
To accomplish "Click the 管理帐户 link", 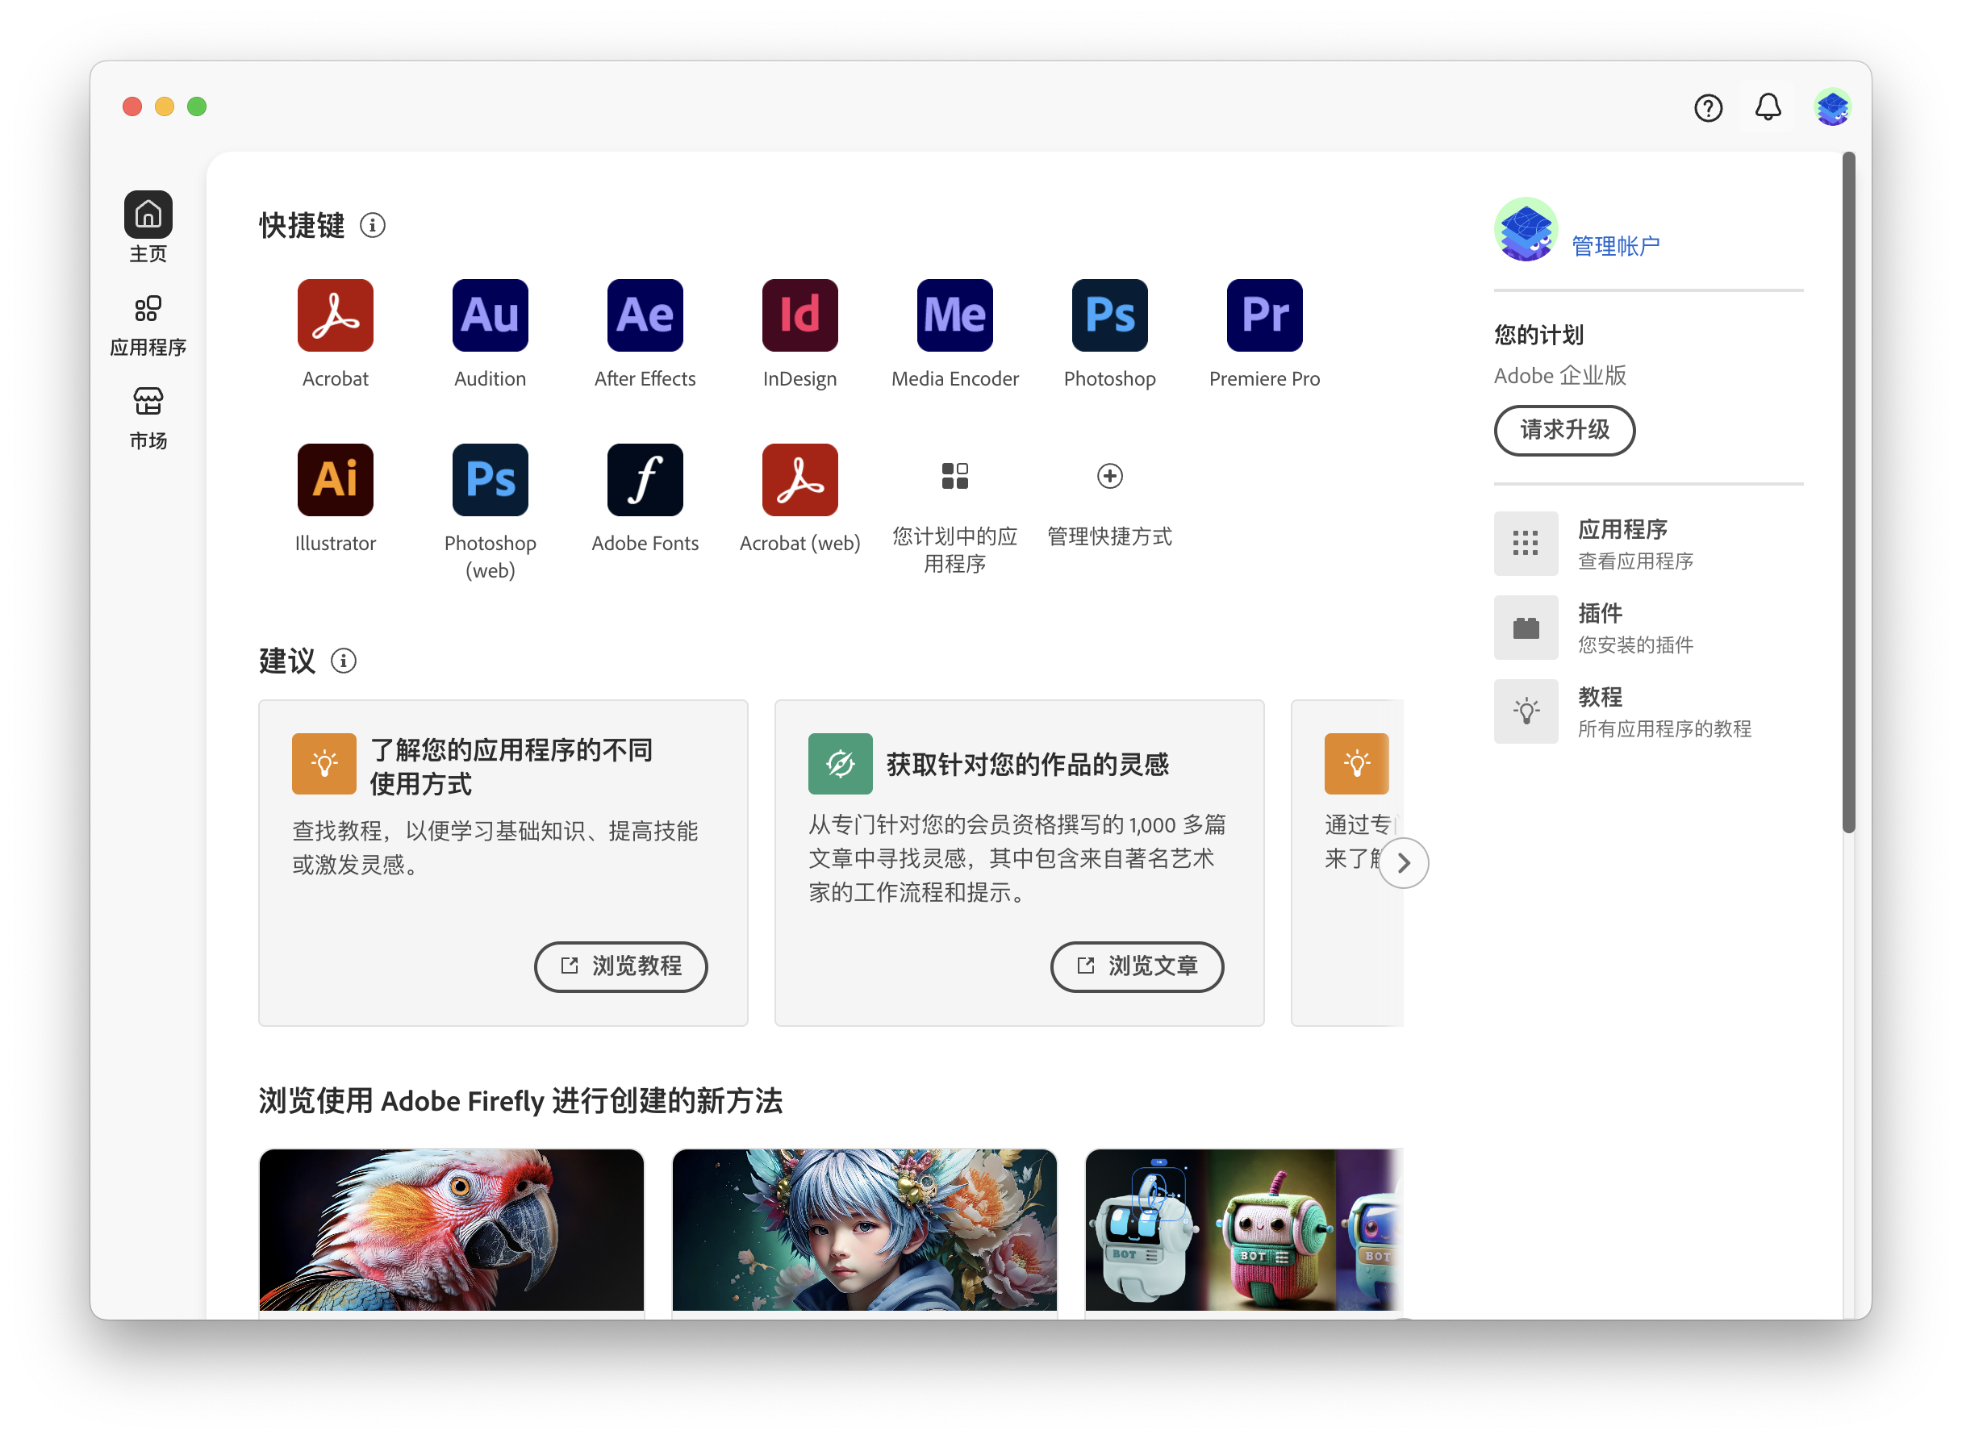I will tap(1614, 247).
